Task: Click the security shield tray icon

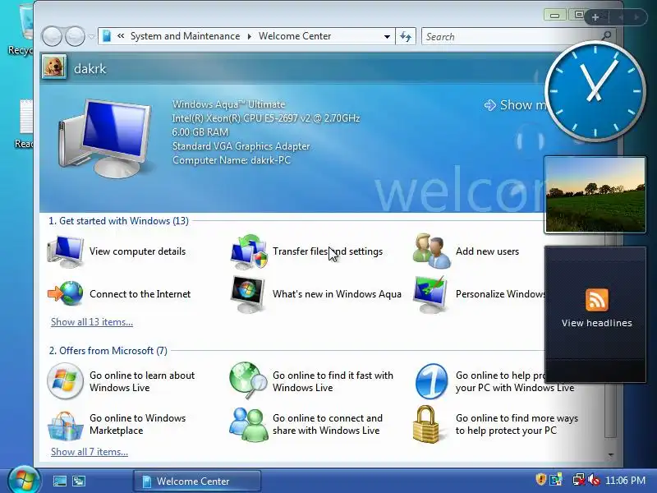Action: click(540, 480)
